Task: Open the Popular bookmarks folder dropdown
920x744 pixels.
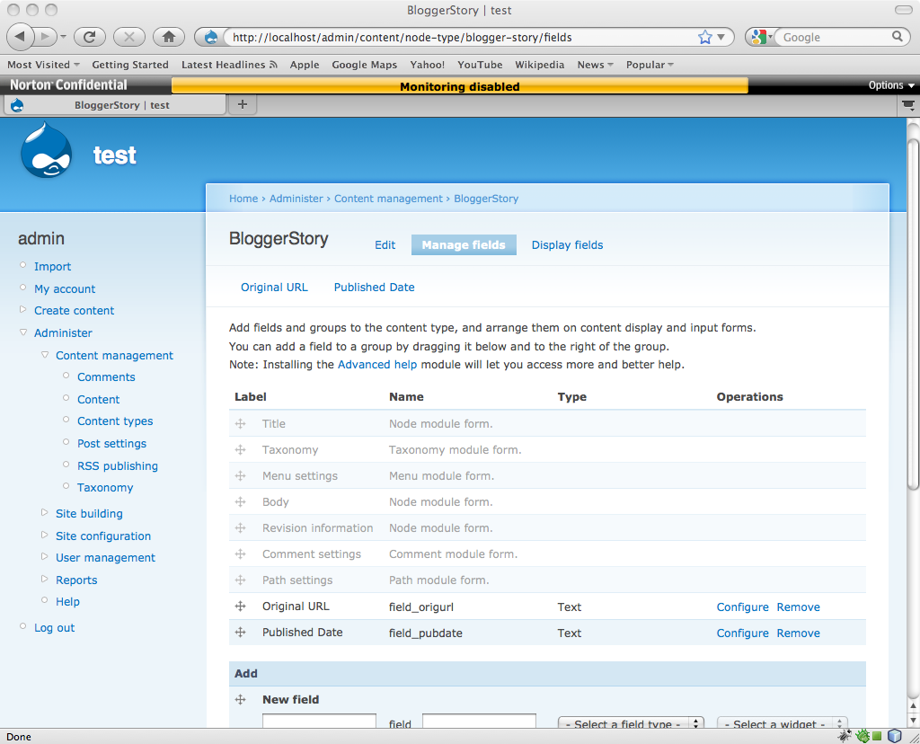Action: pyautogui.click(x=650, y=65)
